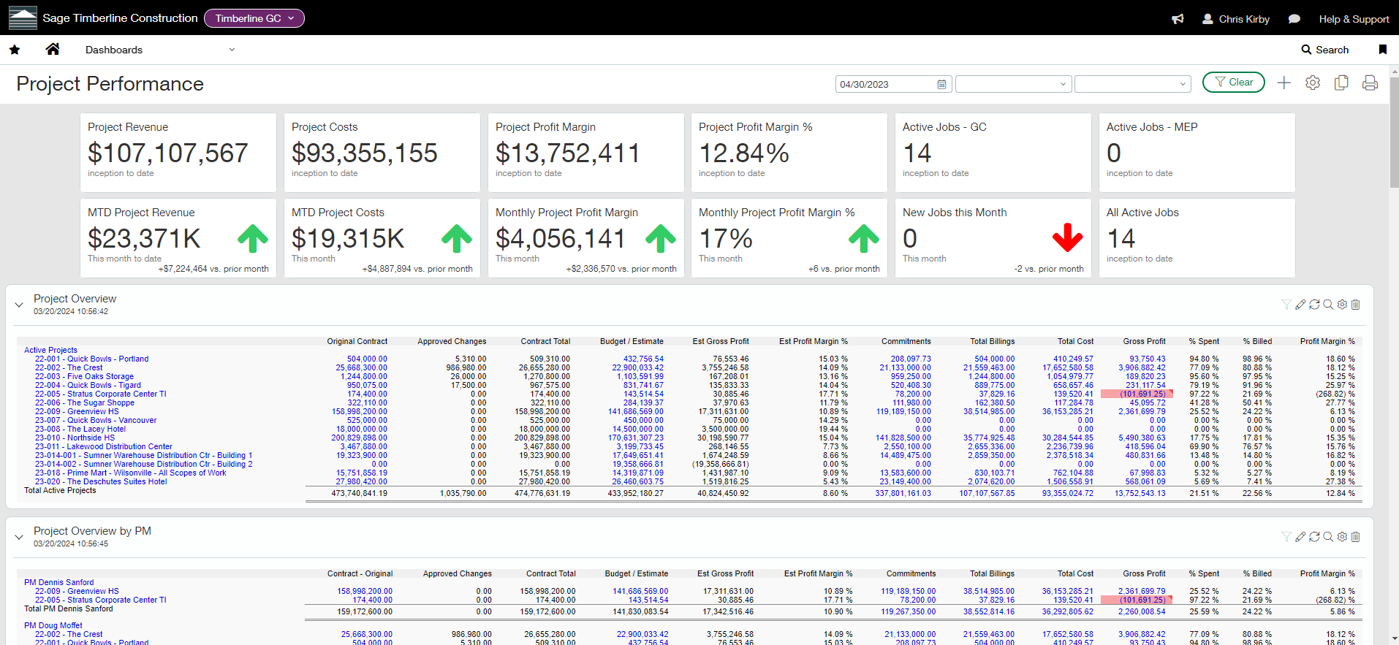This screenshot has height=645, width=1399.
Task: Click magnifier icon in Project Overview by PM
Action: 1328,537
